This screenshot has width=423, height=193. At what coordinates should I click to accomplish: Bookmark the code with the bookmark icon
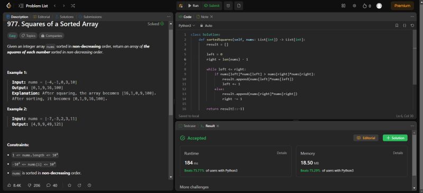397,25
